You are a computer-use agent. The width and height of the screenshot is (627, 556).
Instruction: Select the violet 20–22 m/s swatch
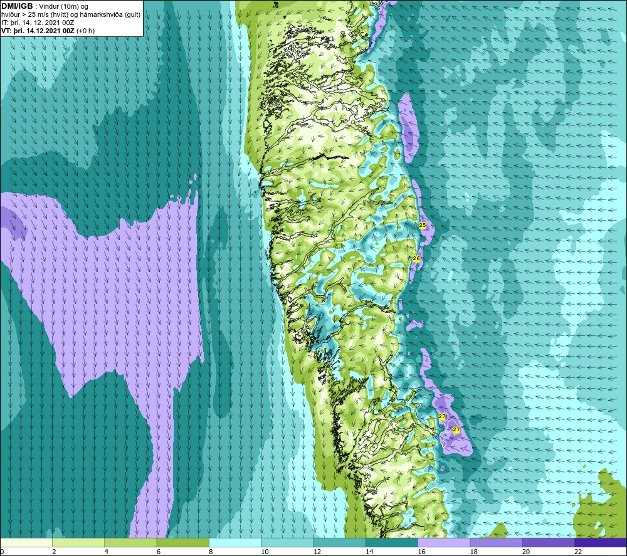pos(549,542)
